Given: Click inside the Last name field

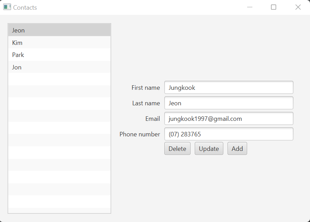Looking at the screenshot, I should pos(229,103).
